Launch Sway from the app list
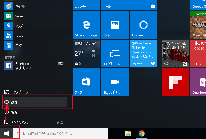206x139 pixels. [35, 16]
